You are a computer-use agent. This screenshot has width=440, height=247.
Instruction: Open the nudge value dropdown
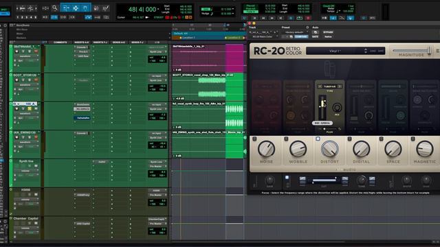coord(233,14)
